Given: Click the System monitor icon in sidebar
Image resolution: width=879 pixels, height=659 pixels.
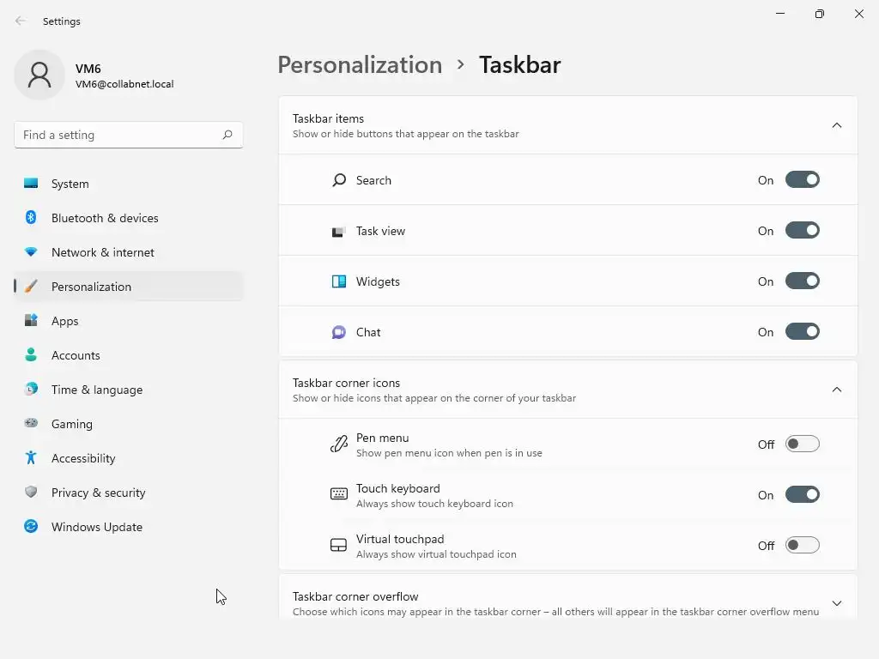Looking at the screenshot, I should point(31,184).
